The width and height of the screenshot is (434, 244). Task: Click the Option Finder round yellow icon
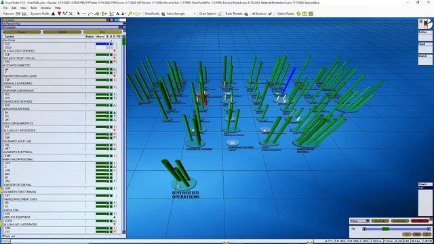[x=298, y=14]
